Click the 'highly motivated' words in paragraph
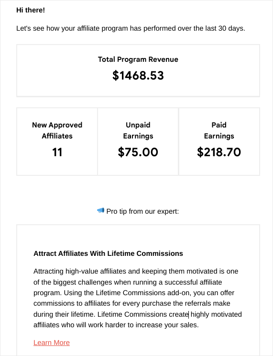Screen dimensions: 273x356 [216, 314]
